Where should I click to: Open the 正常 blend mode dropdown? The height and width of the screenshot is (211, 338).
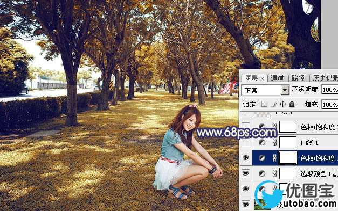coord(285,90)
